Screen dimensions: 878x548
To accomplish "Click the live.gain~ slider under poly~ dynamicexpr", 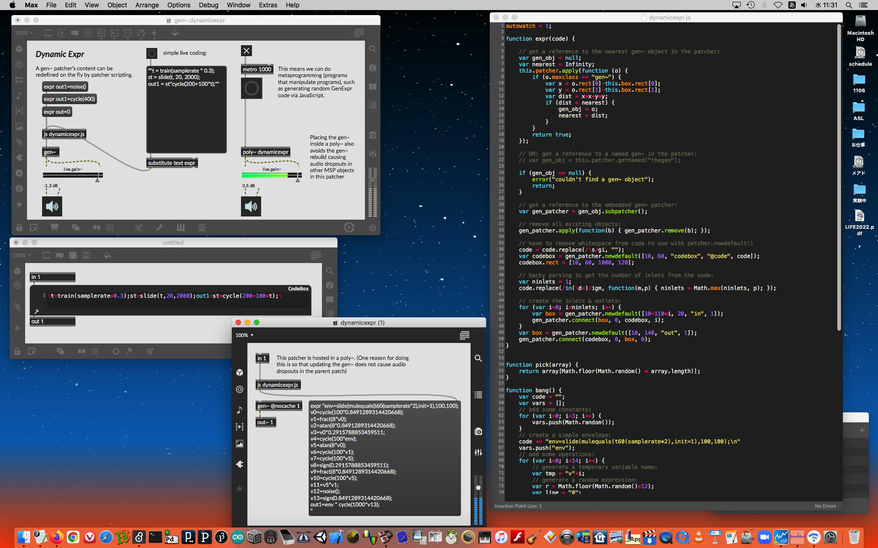I will pos(271,175).
